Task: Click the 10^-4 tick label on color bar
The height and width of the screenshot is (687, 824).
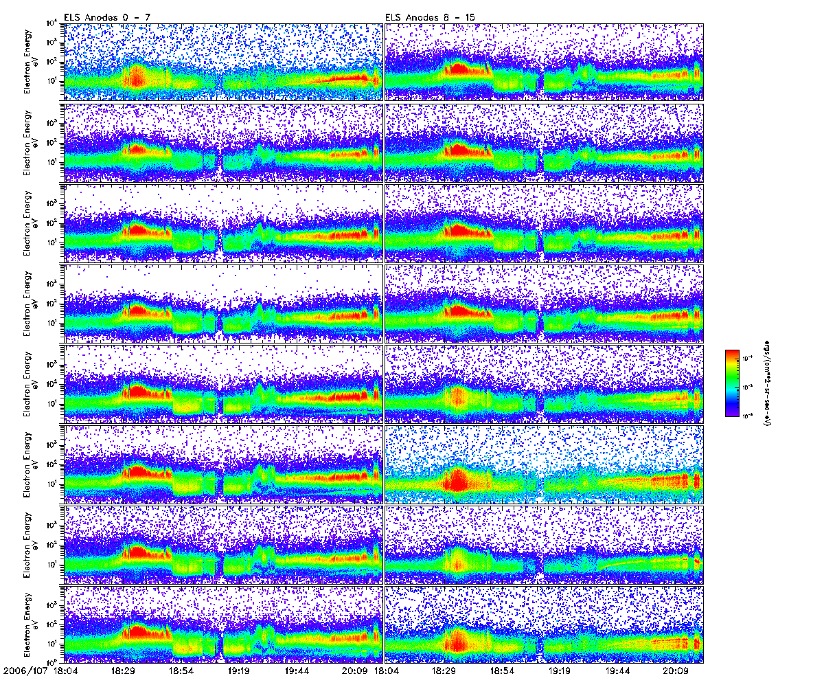Action: [x=746, y=358]
